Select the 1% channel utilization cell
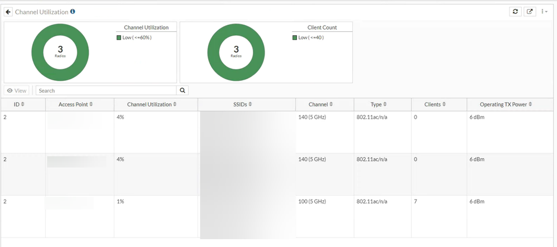 156,216
